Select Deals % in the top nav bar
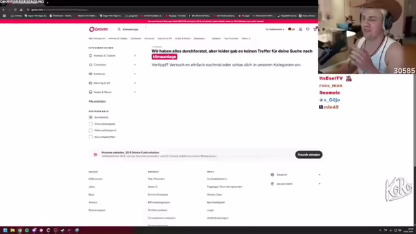 [246, 38]
